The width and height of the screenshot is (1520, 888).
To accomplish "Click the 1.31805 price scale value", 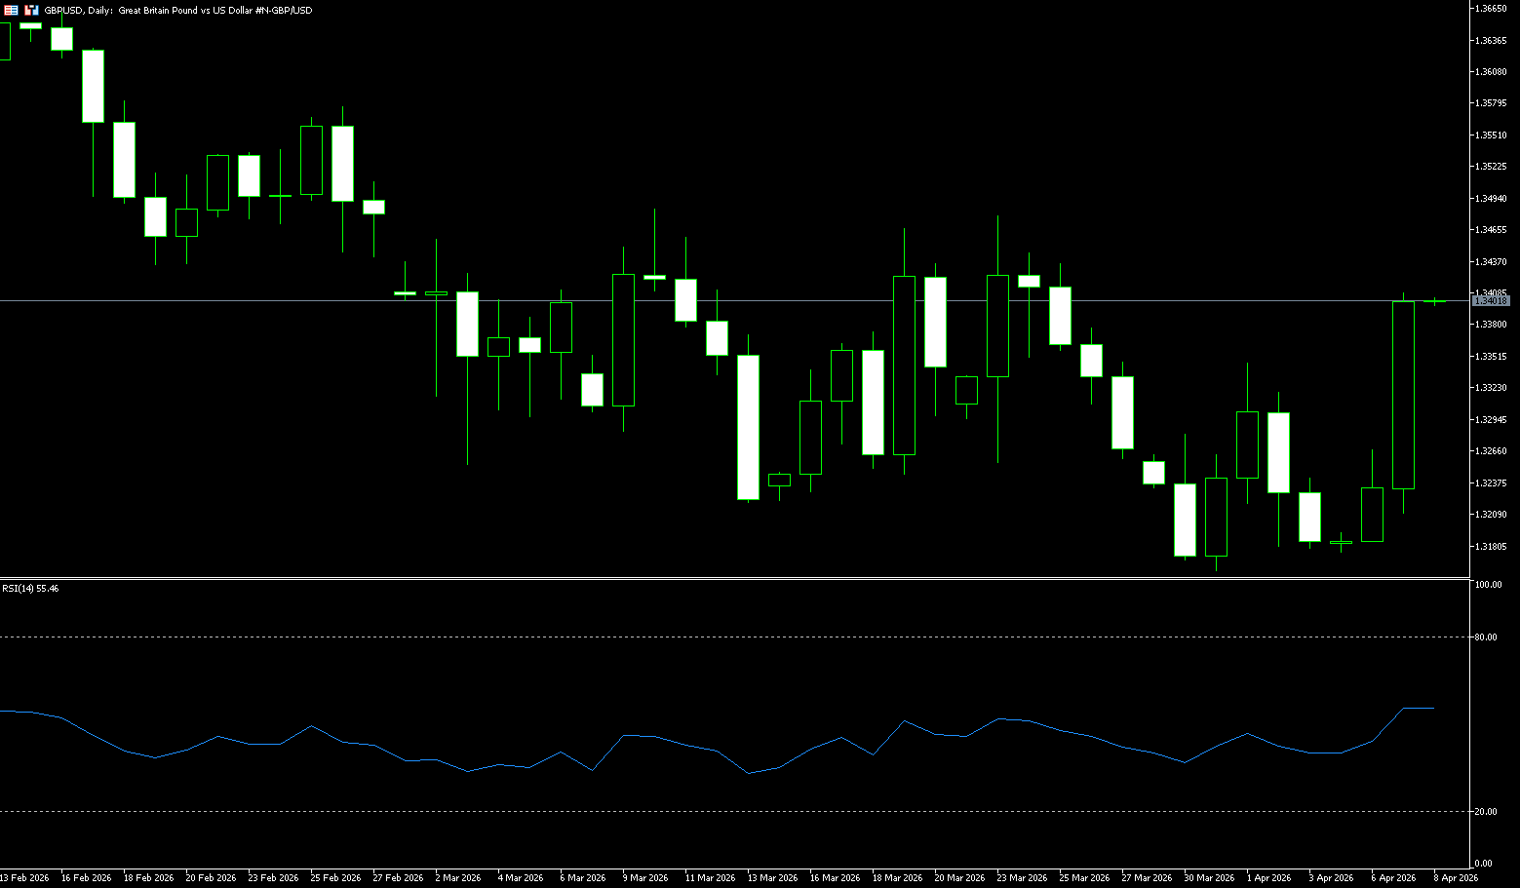I will point(1492,547).
